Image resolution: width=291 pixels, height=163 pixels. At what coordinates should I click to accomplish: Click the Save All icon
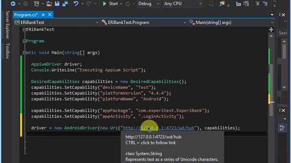65,4
